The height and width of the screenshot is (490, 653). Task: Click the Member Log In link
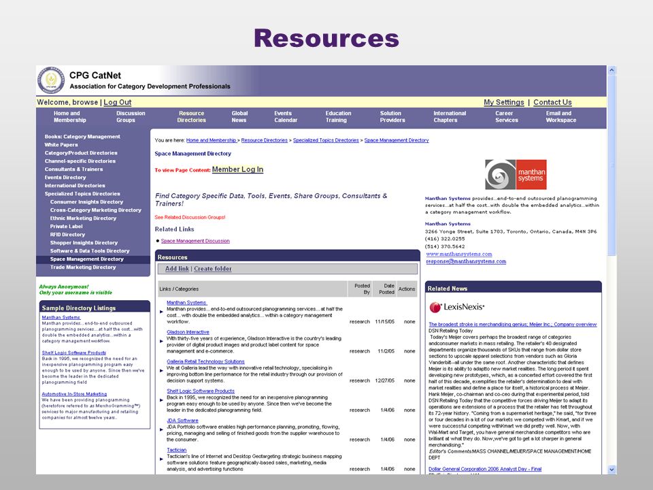238,169
